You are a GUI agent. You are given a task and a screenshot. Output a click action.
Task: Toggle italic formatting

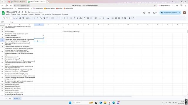[74, 18]
